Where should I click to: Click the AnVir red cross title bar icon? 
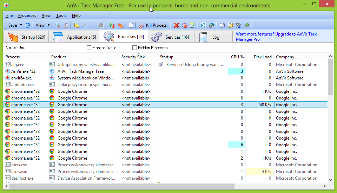[6, 5]
